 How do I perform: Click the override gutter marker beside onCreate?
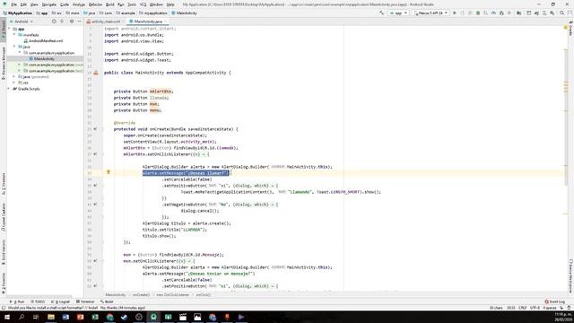95,129
